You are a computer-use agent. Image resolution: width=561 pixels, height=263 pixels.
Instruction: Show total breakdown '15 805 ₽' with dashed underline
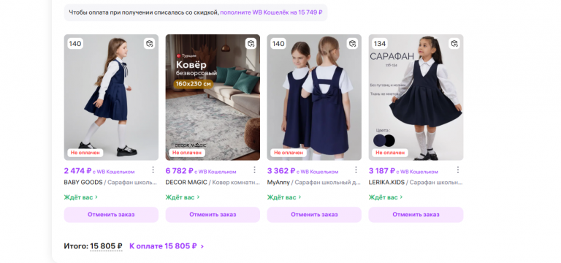[106, 246]
